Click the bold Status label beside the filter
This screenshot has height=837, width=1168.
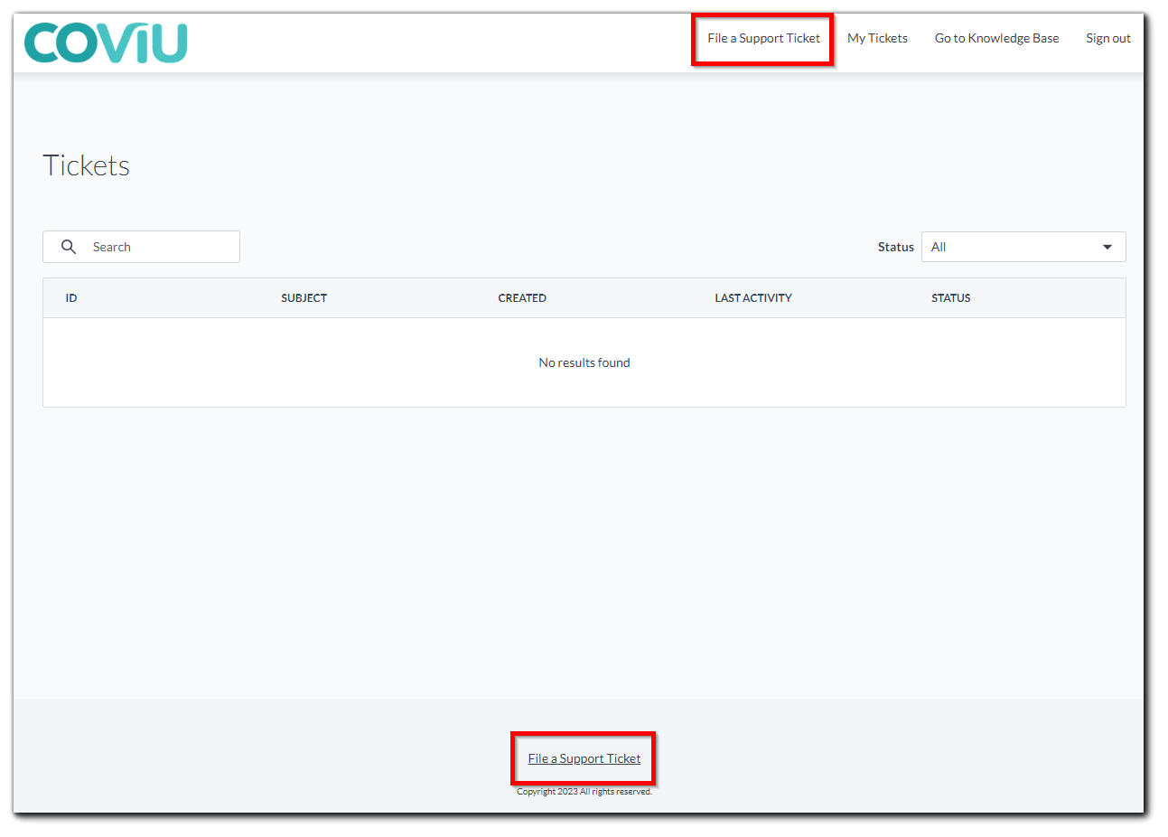click(x=895, y=247)
